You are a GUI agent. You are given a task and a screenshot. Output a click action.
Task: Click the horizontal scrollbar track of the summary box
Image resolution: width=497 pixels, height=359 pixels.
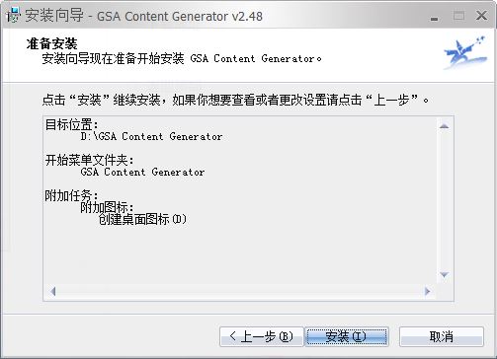click(x=240, y=291)
